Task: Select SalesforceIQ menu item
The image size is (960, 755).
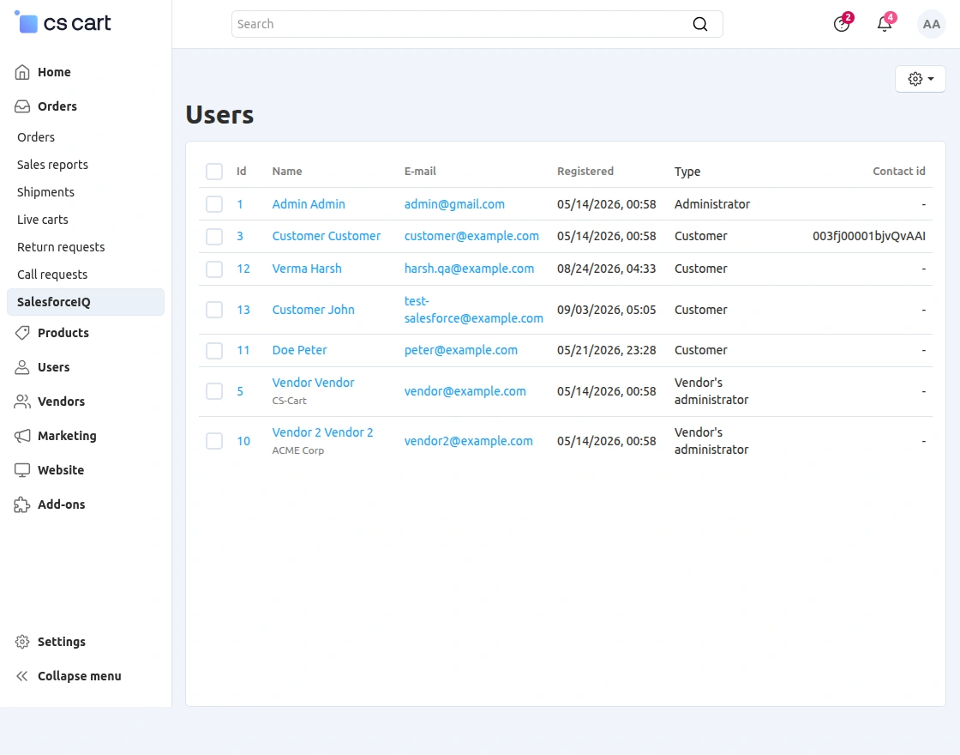Action: [86, 302]
